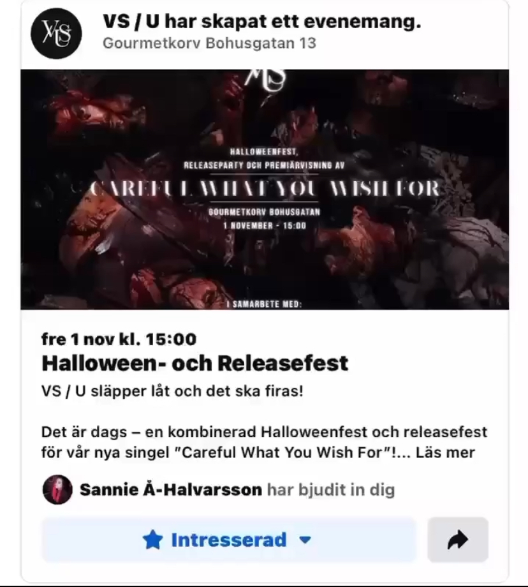Click VS / U page name in header
The height and width of the screenshot is (587, 528).
131,22
